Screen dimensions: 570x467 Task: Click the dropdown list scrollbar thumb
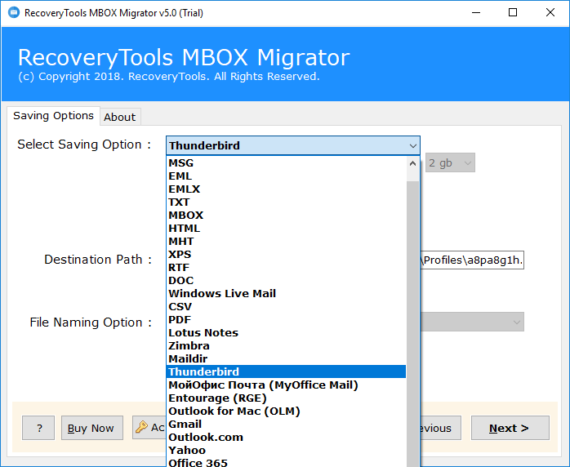pos(412,323)
